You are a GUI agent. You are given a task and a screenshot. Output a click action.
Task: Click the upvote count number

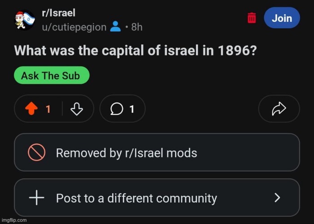tap(48, 109)
